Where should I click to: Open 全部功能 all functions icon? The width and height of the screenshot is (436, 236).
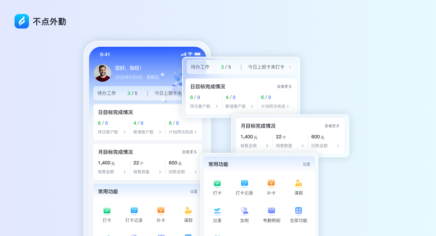(298, 211)
